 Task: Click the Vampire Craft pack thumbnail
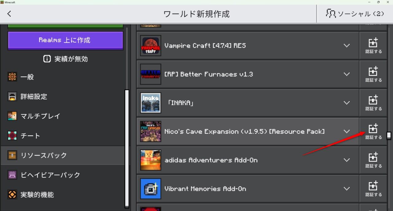click(150, 46)
